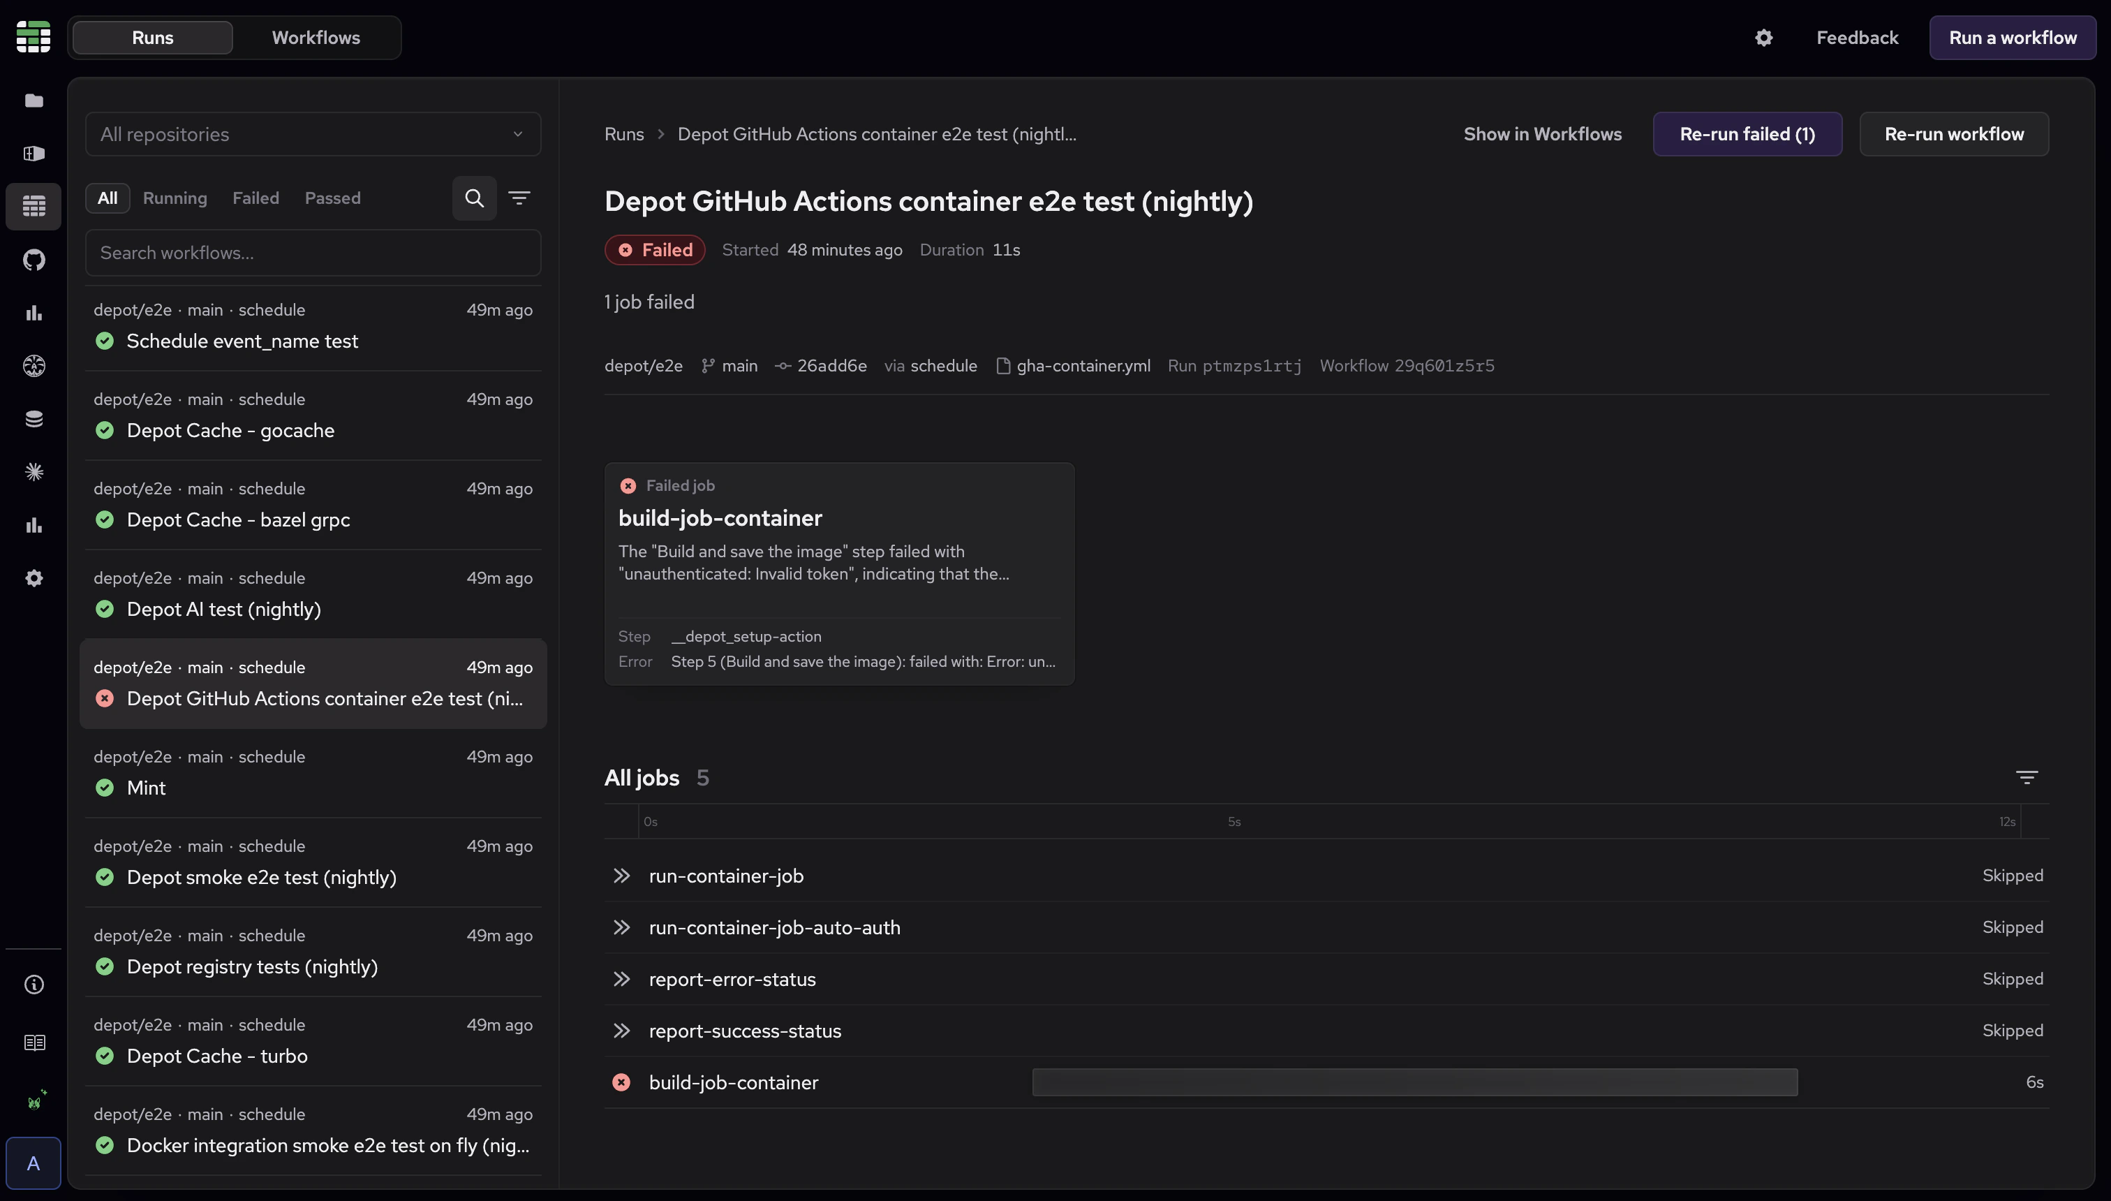Click the depot/e2e repository in run details
Image resolution: width=2111 pixels, height=1201 pixels.
pyautogui.click(x=643, y=365)
